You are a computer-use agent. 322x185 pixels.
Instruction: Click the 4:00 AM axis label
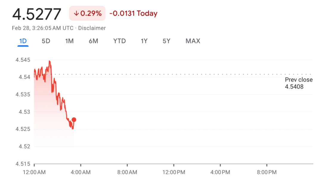click(x=81, y=172)
